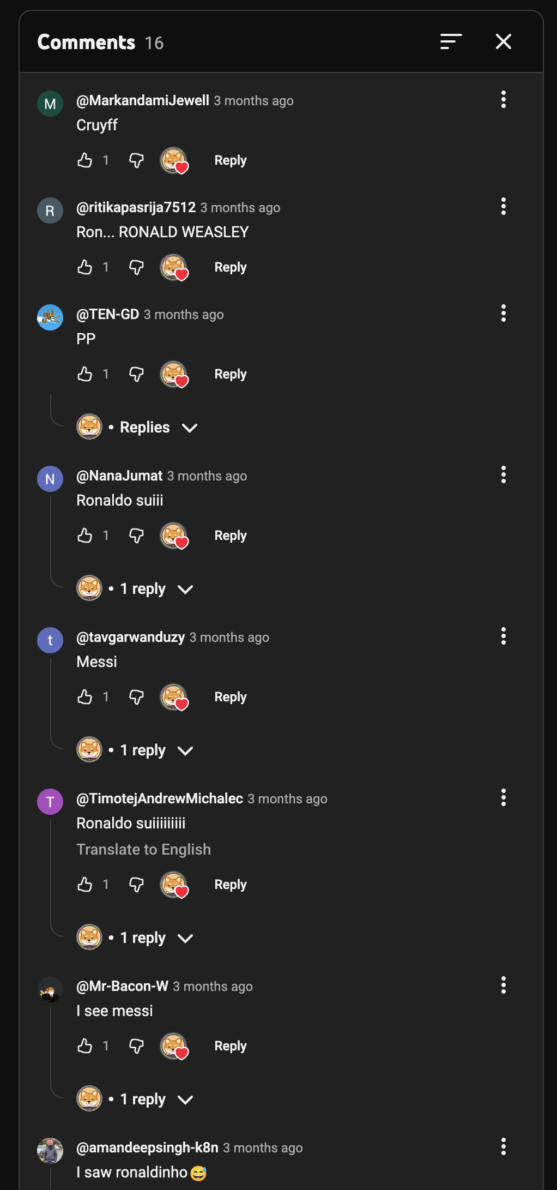The width and height of the screenshot is (557, 1190).
Task: Open more options for @NanaJumat's comment
Action: (x=503, y=474)
